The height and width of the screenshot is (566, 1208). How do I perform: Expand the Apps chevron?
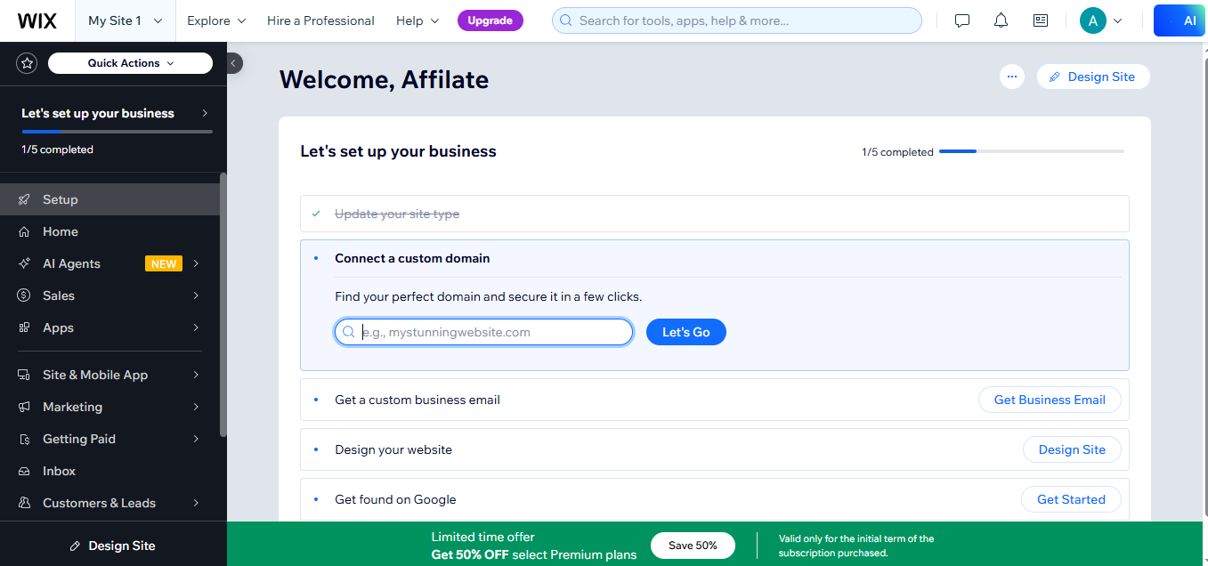[196, 327]
